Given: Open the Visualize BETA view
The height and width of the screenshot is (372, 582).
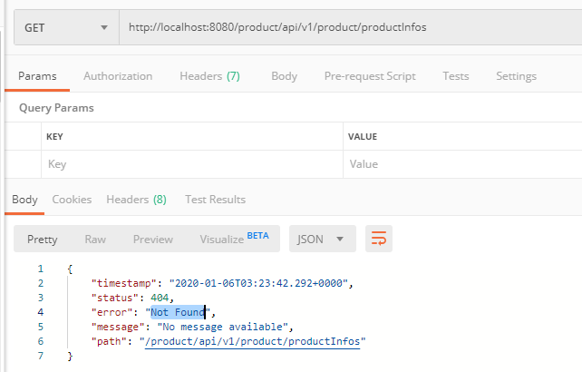Looking at the screenshot, I should point(234,239).
